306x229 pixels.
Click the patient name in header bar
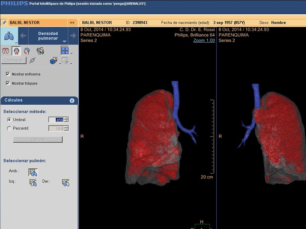click(x=97, y=23)
